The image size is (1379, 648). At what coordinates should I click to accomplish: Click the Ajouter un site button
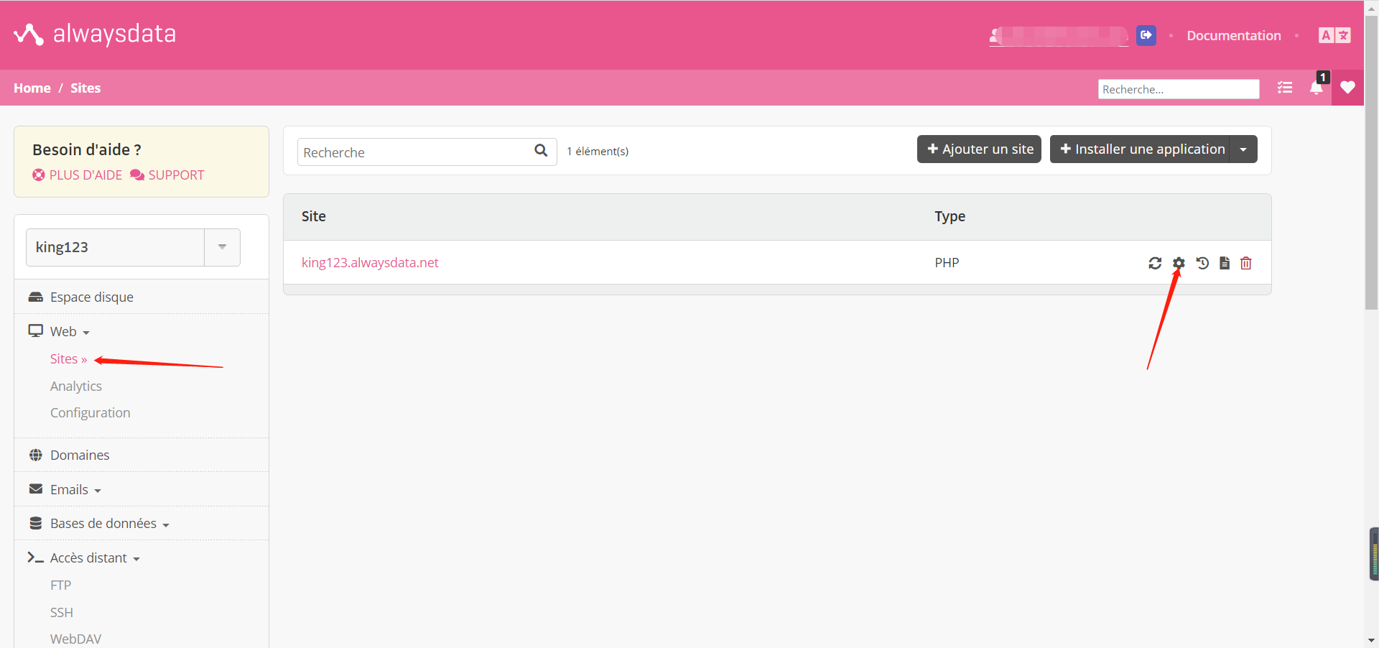(x=979, y=149)
